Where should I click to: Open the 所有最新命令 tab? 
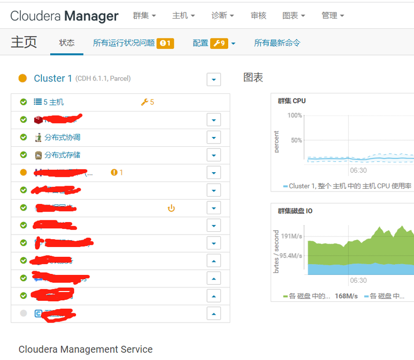(277, 43)
